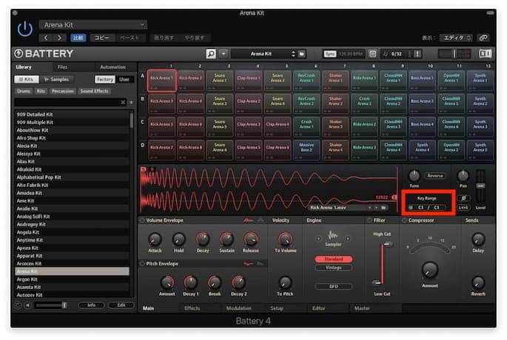Select the User content button
This screenshot has height=340, width=507.
point(124,79)
